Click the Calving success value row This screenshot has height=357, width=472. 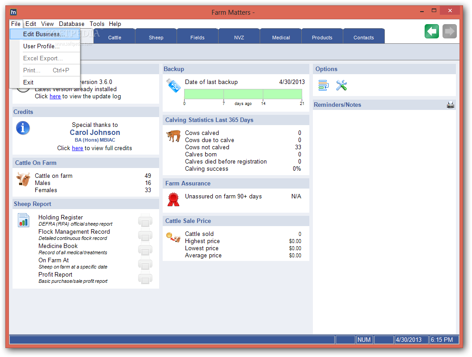[243, 168]
